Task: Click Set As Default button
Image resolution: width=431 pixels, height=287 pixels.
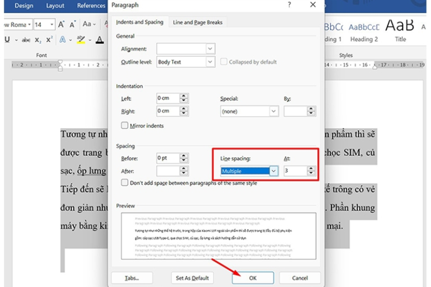Action: pos(192,278)
